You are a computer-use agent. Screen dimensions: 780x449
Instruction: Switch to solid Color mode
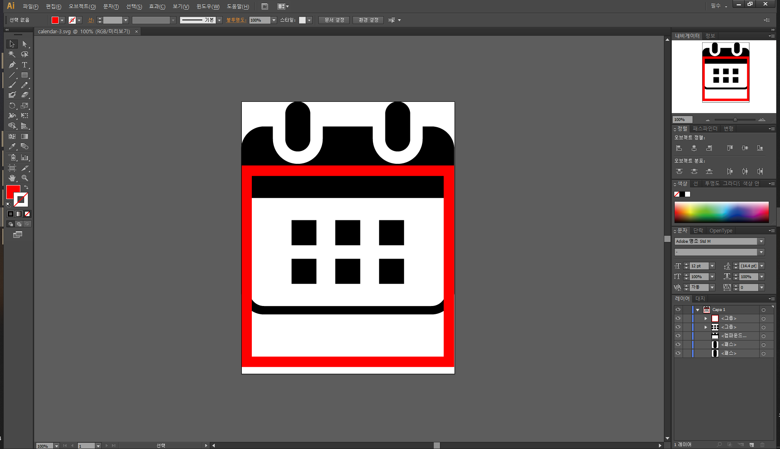click(11, 214)
